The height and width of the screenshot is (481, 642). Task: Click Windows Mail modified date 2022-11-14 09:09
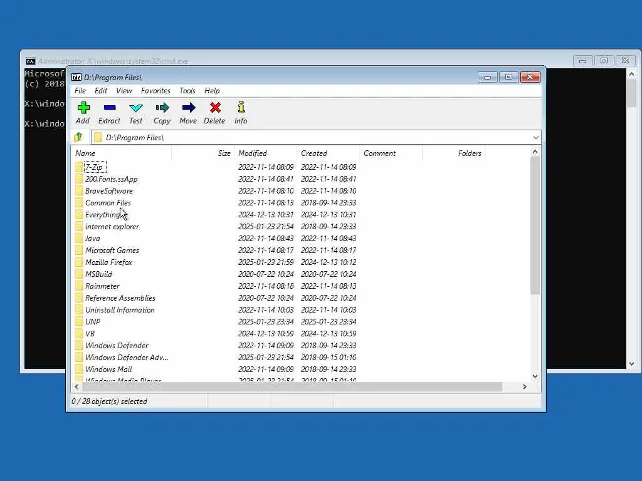click(x=266, y=369)
